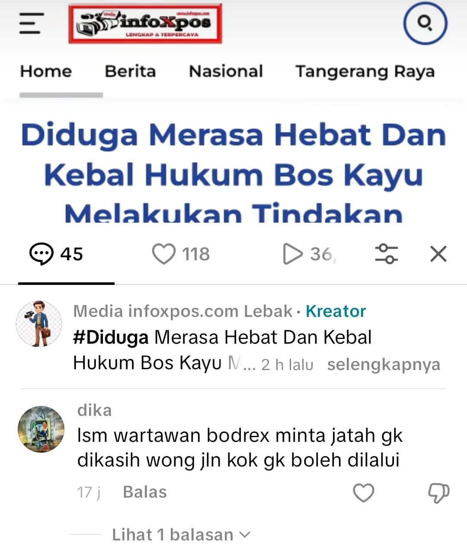Tap the circular search icon
The height and width of the screenshot is (556, 467).
[425, 23]
